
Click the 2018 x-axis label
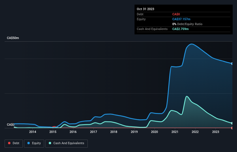(x=114, y=132)
